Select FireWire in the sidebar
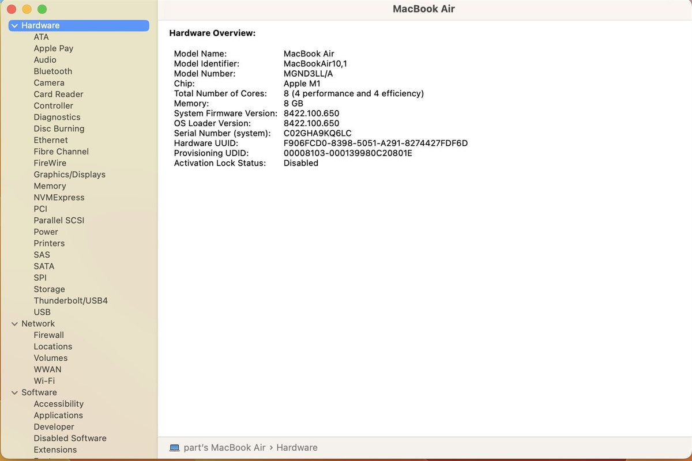This screenshot has height=461, width=692. [x=50, y=163]
